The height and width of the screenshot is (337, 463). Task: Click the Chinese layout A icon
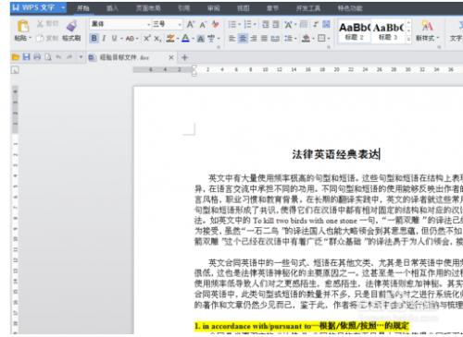tap(288, 24)
